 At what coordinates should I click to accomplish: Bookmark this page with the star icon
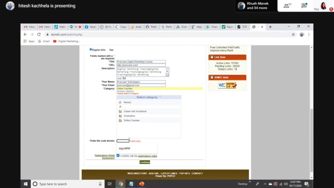[x=293, y=34]
